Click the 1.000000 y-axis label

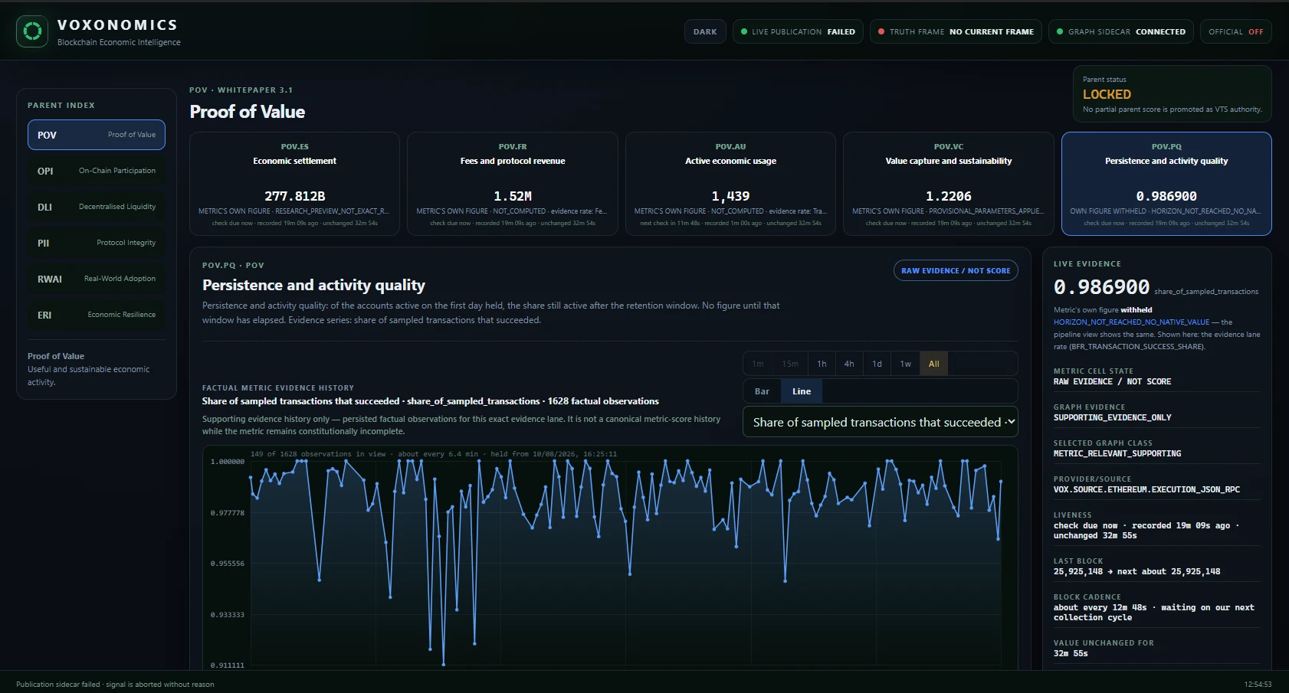coord(228,462)
